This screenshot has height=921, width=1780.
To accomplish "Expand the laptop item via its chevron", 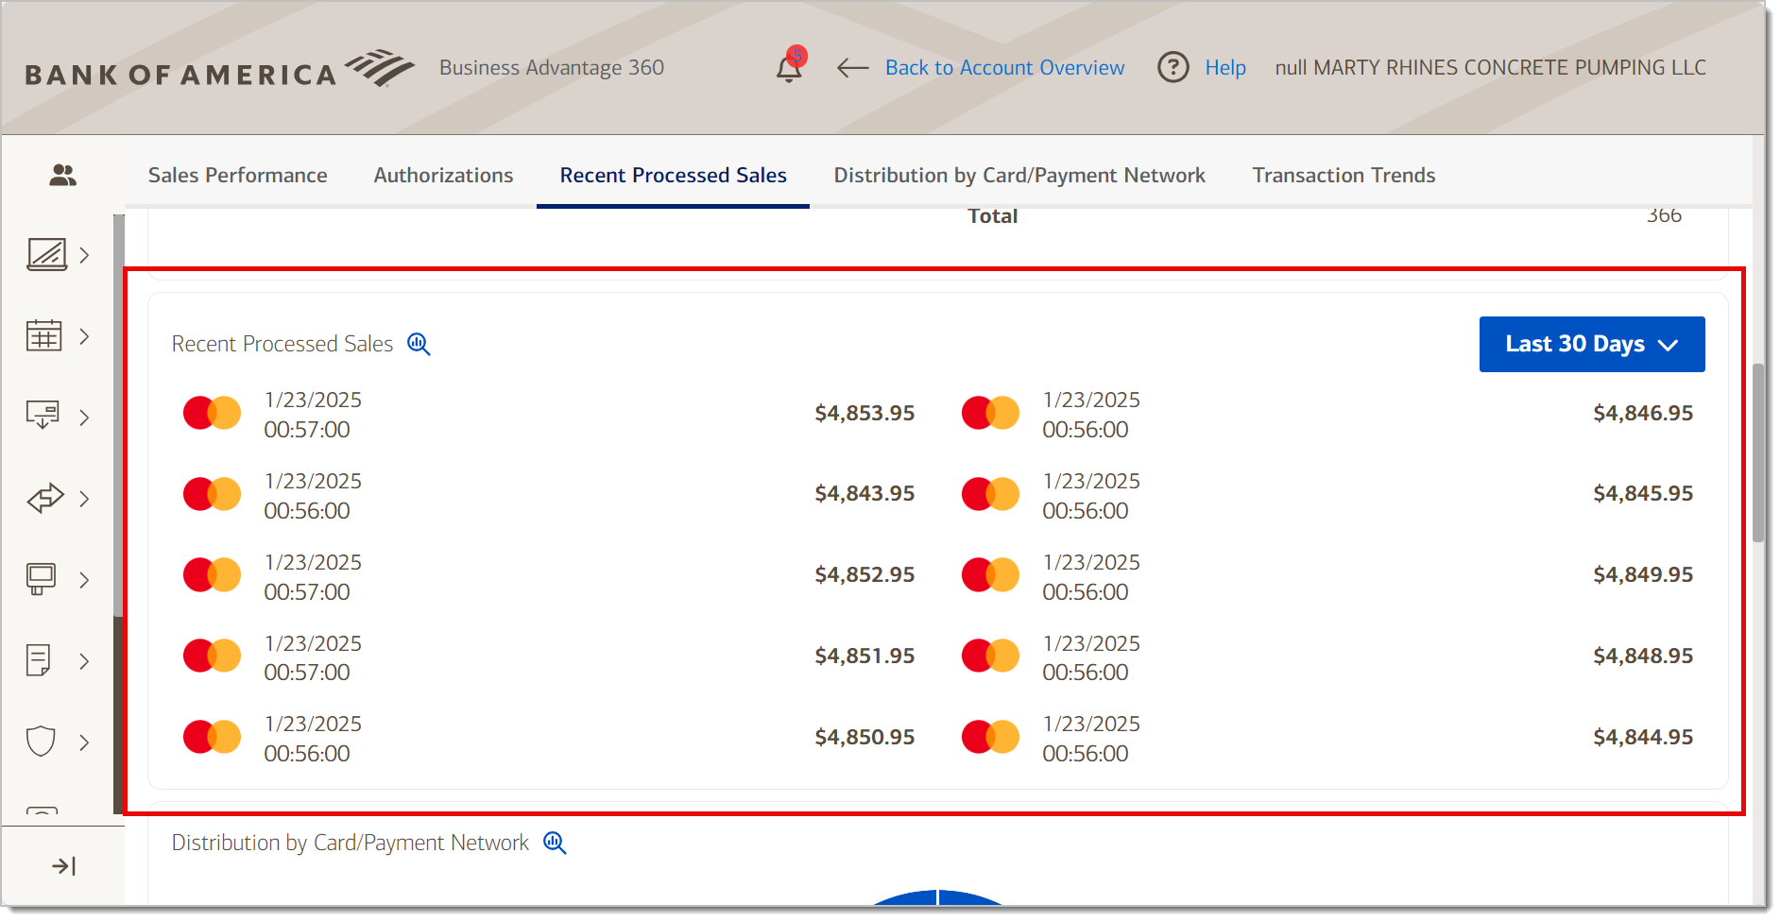I will tap(85, 255).
